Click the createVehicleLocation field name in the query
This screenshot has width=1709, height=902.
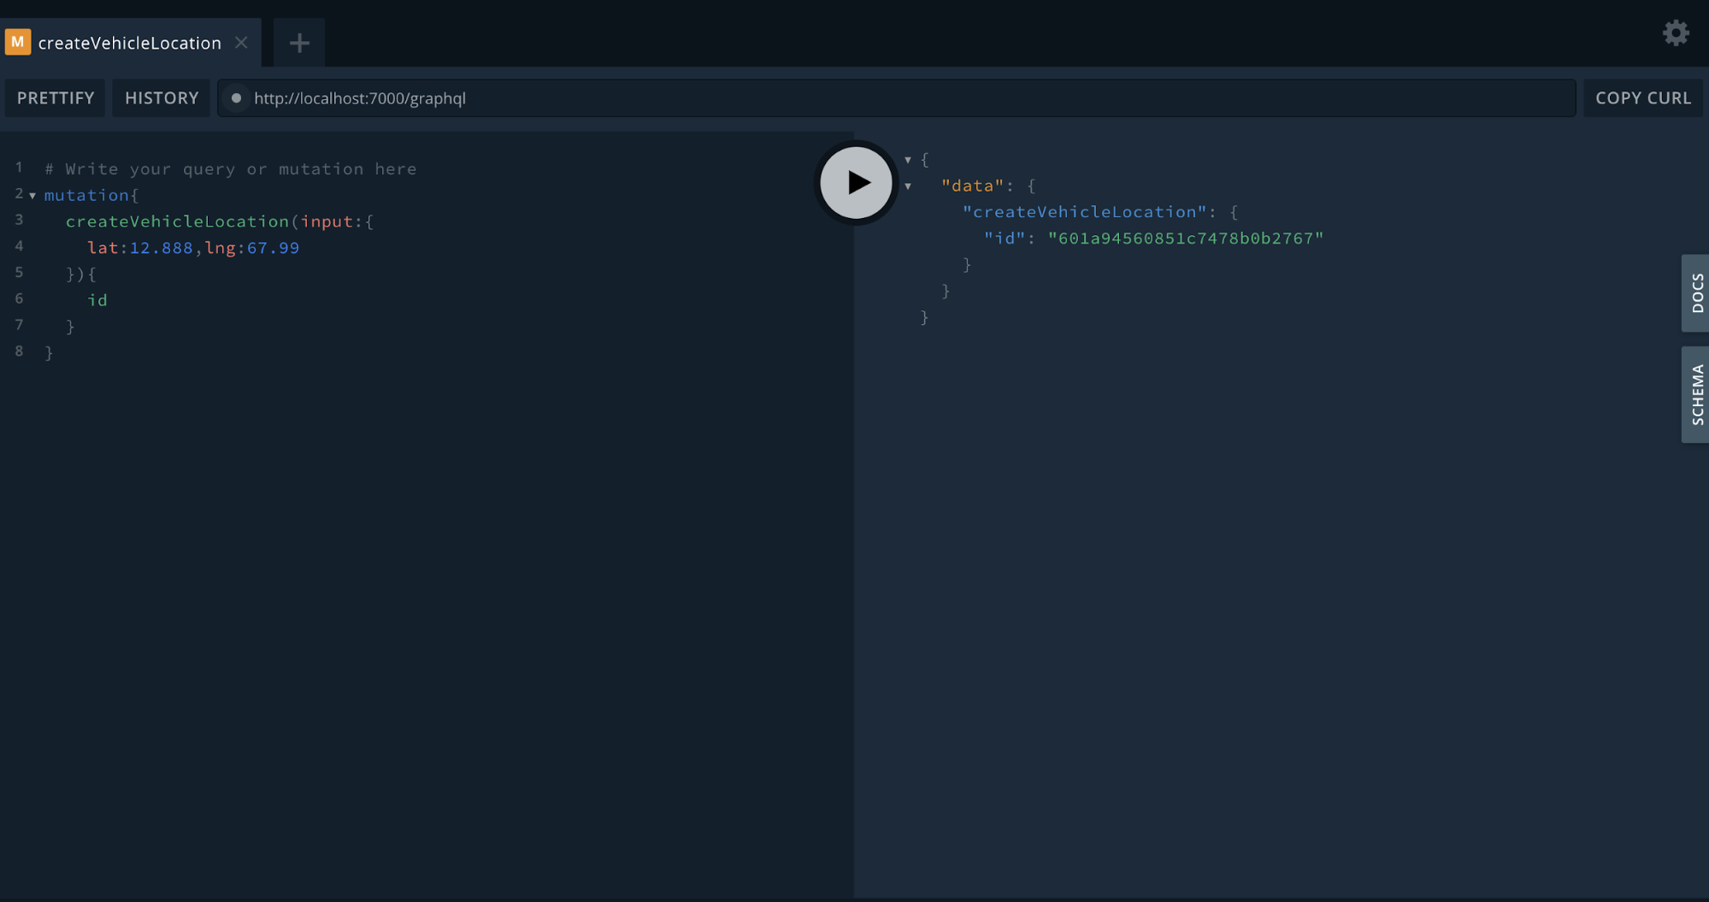[x=176, y=221]
